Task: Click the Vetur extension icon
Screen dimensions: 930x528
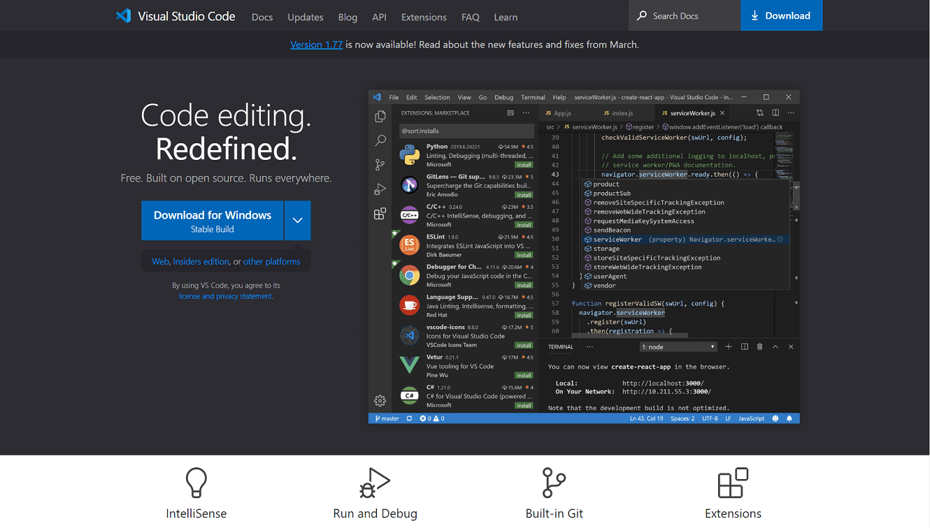Action: (410, 365)
